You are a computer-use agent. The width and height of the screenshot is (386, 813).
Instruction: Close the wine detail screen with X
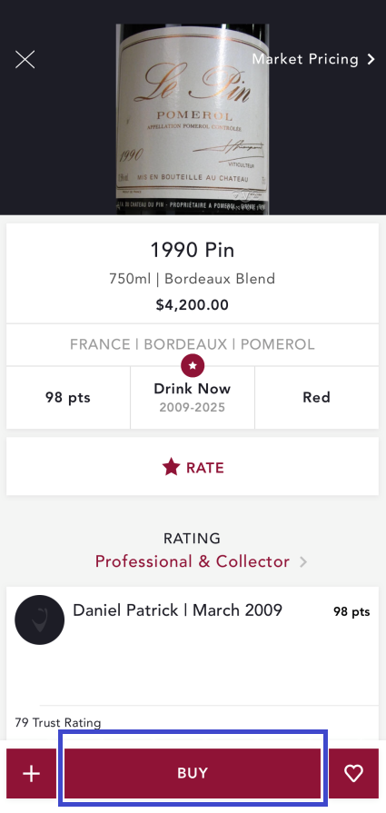(25, 60)
